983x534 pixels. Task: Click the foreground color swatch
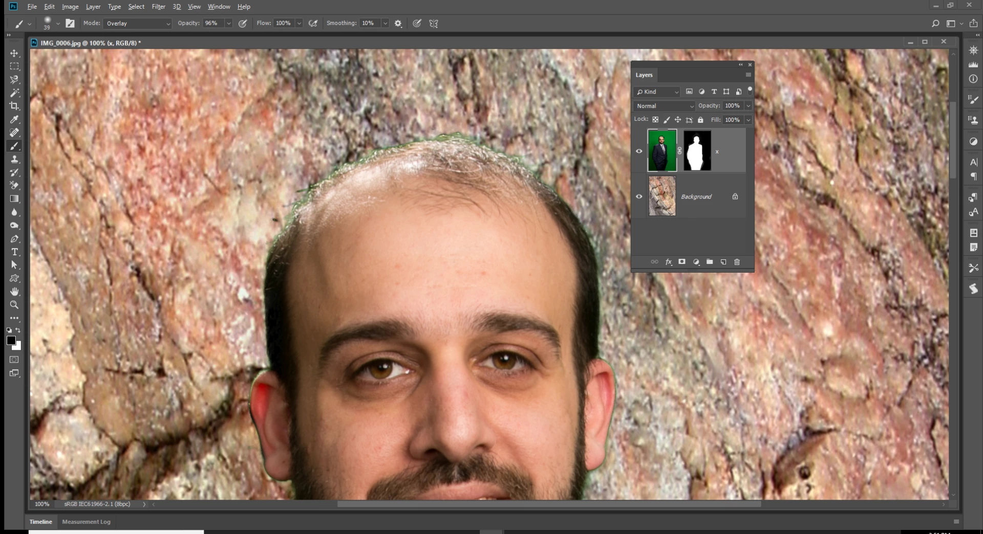[11, 340]
